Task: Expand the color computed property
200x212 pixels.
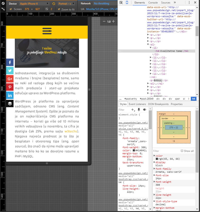Action: tap(154, 156)
